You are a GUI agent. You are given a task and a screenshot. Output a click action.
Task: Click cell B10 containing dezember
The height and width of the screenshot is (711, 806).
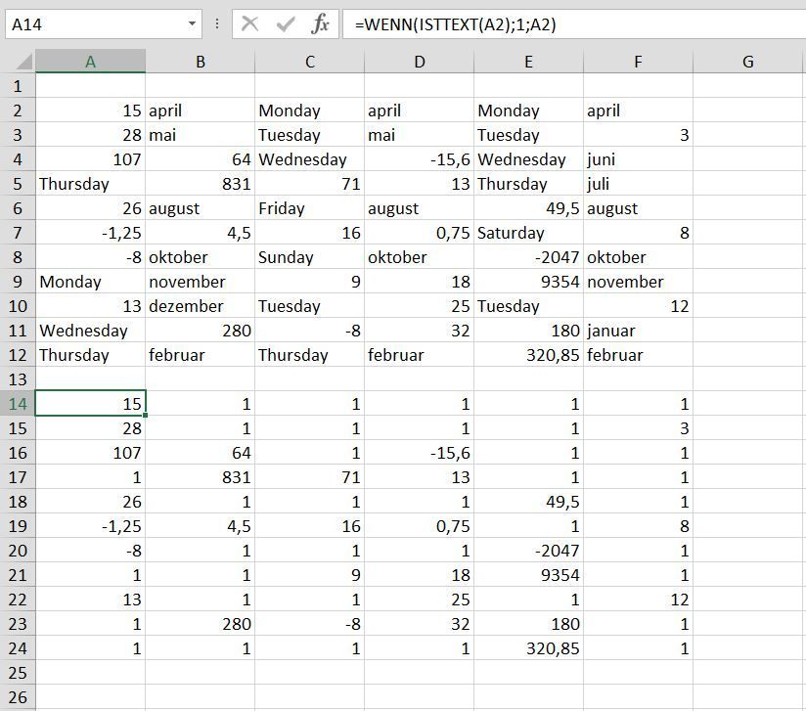[200, 306]
